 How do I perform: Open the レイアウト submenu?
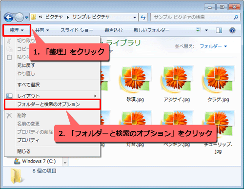[52, 96]
